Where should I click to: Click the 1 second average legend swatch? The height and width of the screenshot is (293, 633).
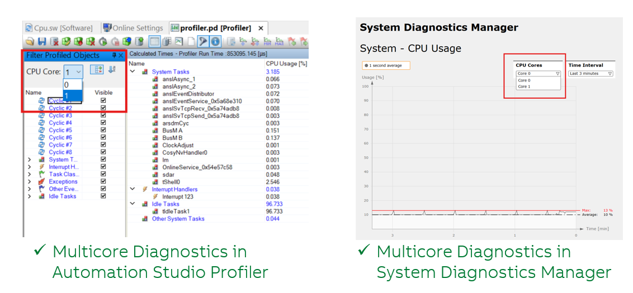(366, 66)
